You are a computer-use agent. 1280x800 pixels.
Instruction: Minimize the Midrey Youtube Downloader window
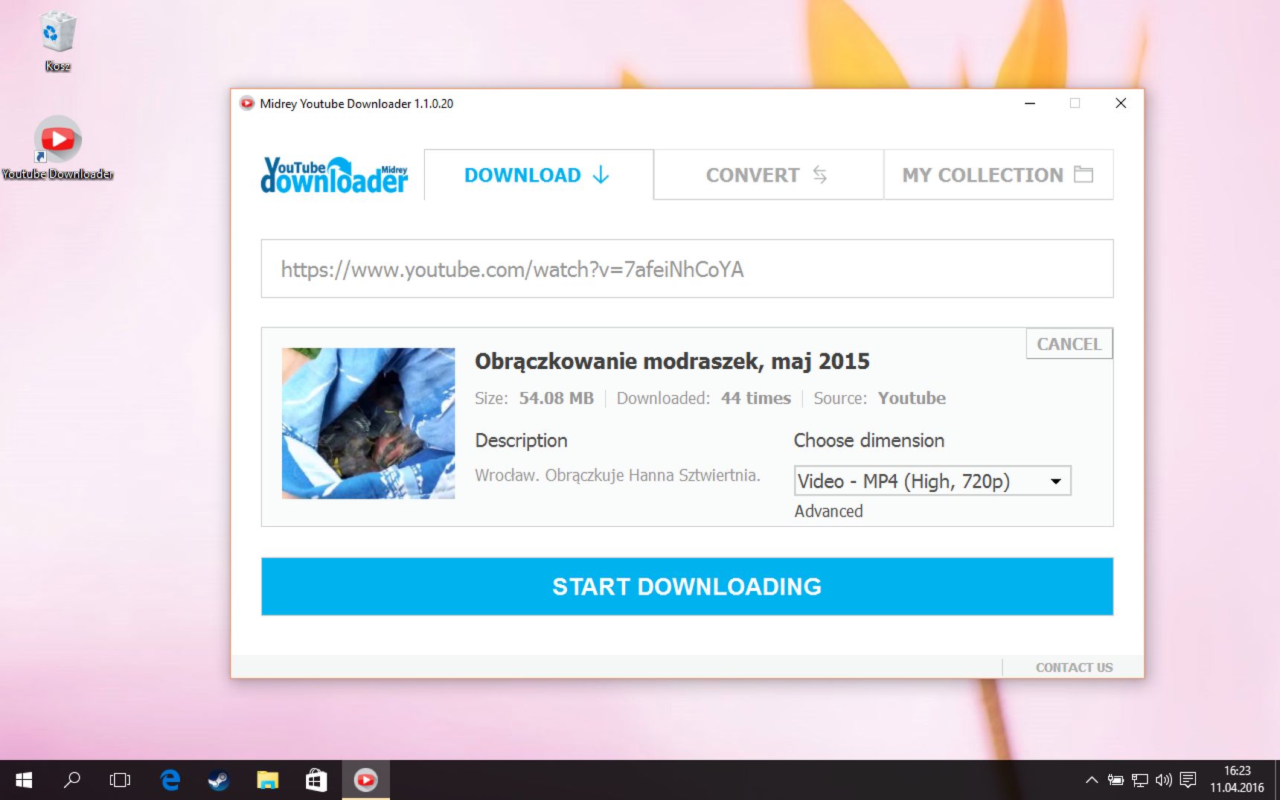1030,103
